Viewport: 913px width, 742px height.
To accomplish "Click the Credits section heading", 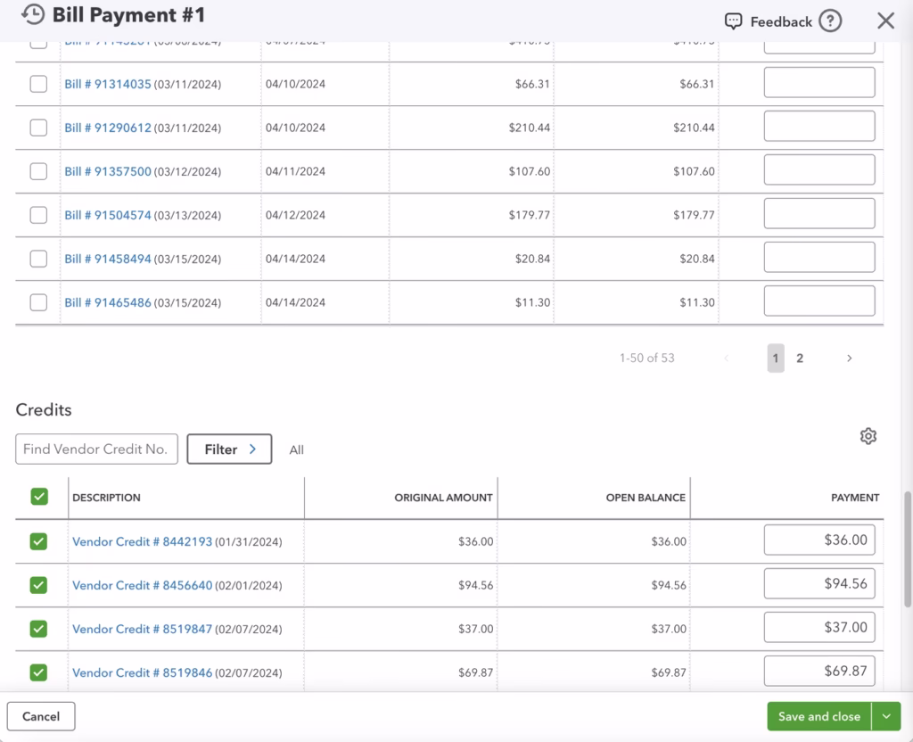I will point(44,410).
